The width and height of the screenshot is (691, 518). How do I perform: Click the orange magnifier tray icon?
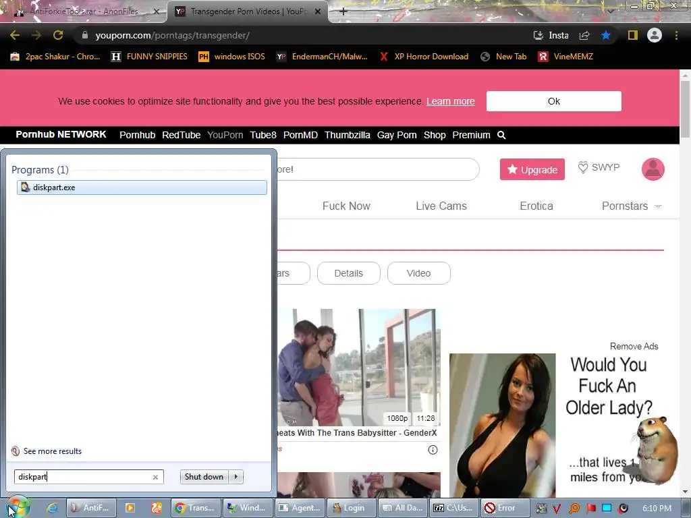574,509
